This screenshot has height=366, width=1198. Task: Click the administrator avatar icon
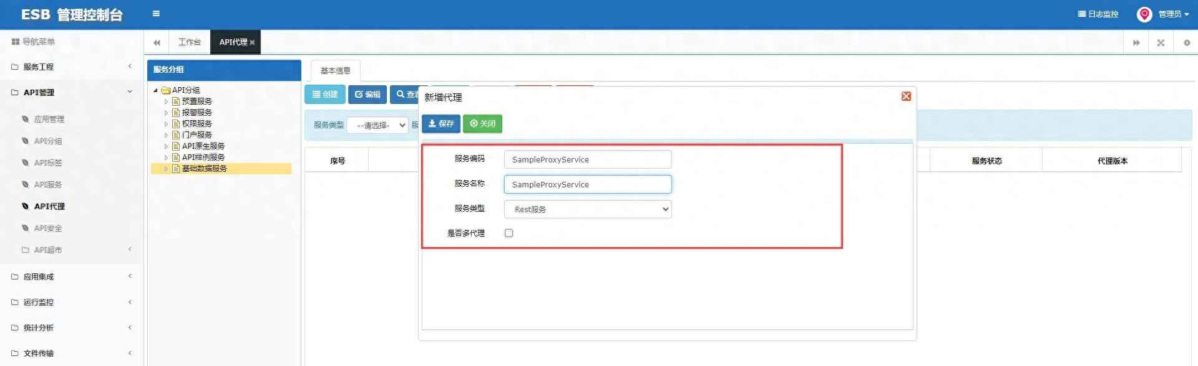point(1144,14)
